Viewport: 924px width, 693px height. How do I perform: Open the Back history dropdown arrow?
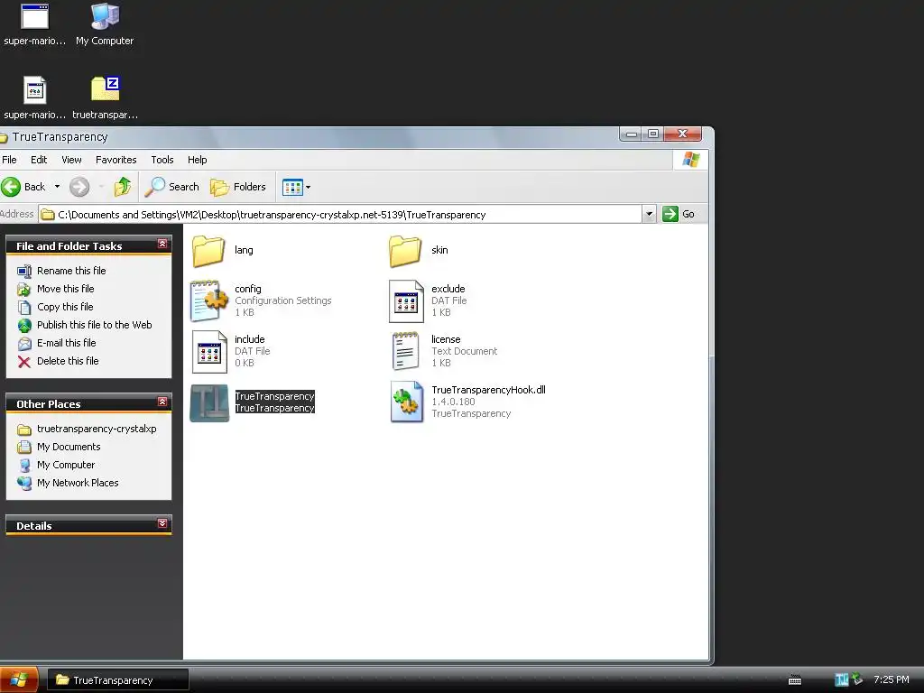[x=57, y=187]
